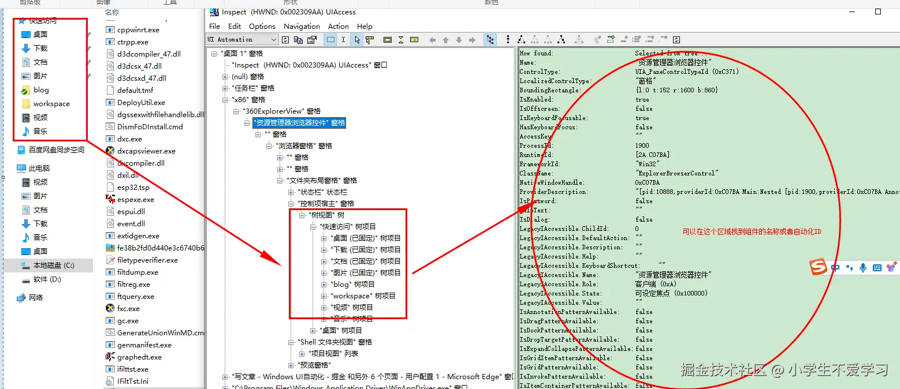Screen dimensions: 900x389
Task: Open the Inspect settings/properties toolbar icon
Action: point(312,40)
